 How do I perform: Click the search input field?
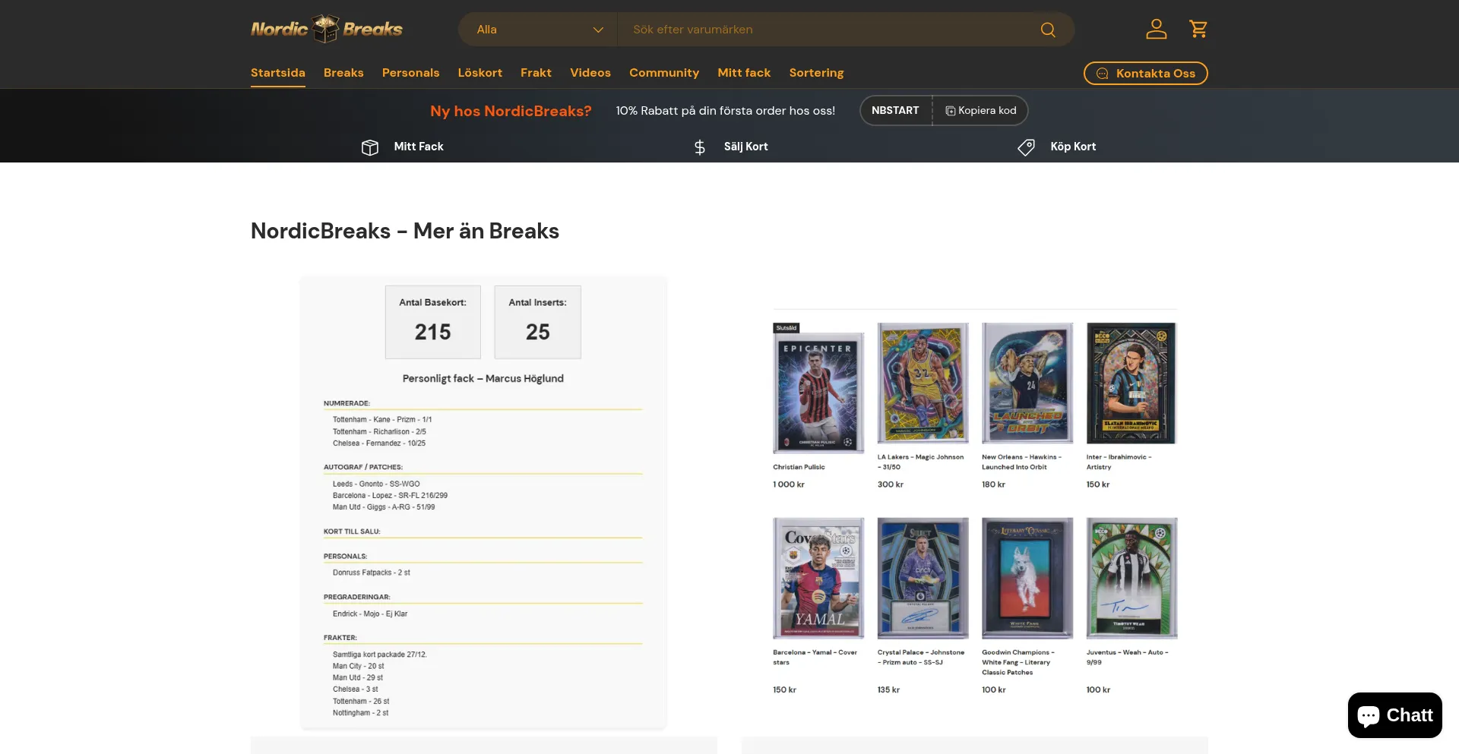[x=821, y=29]
